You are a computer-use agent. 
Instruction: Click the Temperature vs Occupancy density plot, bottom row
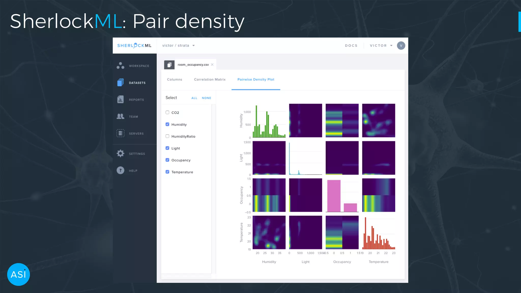click(x=342, y=232)
